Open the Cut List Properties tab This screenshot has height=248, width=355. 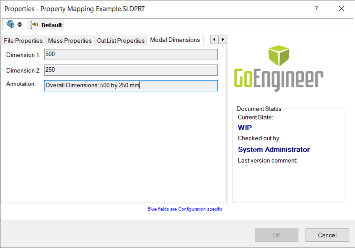[x=121, y=41]
